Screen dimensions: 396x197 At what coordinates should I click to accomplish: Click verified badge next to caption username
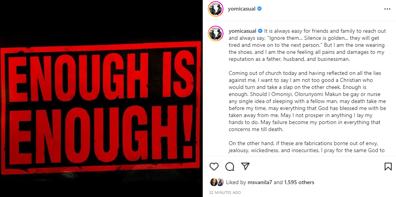(x=260, y=31)
